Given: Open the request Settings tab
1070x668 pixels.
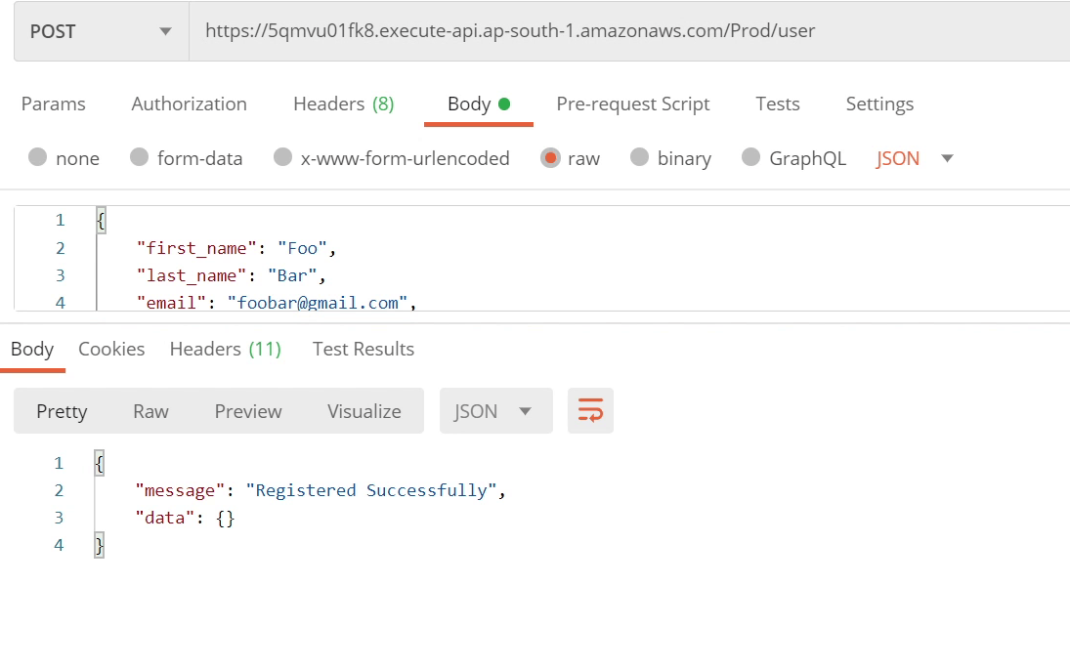Looking at the screenshot, I should (879, 104).
